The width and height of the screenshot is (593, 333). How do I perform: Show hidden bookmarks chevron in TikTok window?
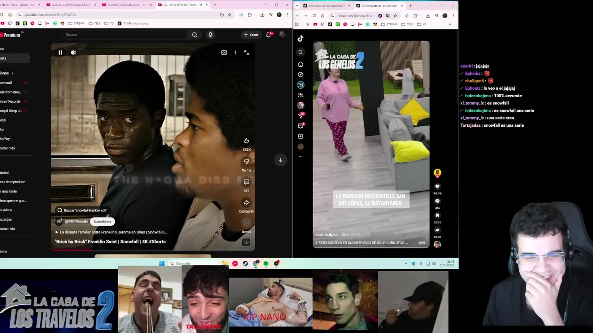pyautogui.click(x=449, y=24)
